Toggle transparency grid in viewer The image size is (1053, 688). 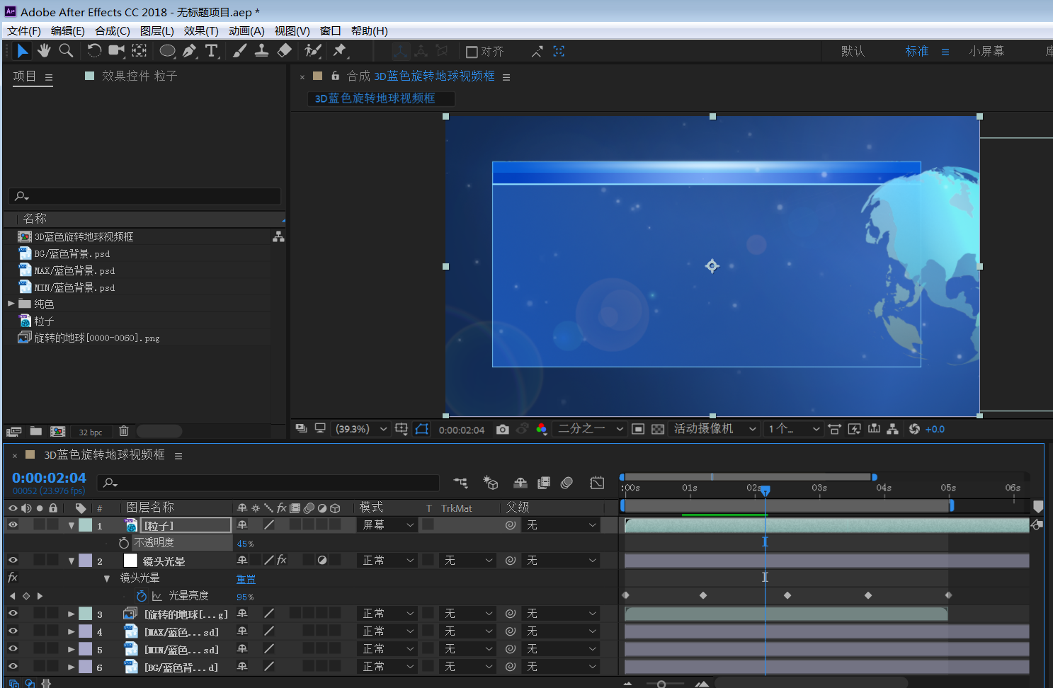click(x=658, y=429)
